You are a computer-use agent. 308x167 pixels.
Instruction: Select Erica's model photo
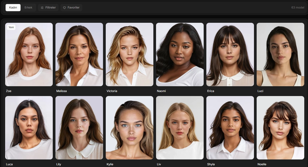(x=230, y=54)
